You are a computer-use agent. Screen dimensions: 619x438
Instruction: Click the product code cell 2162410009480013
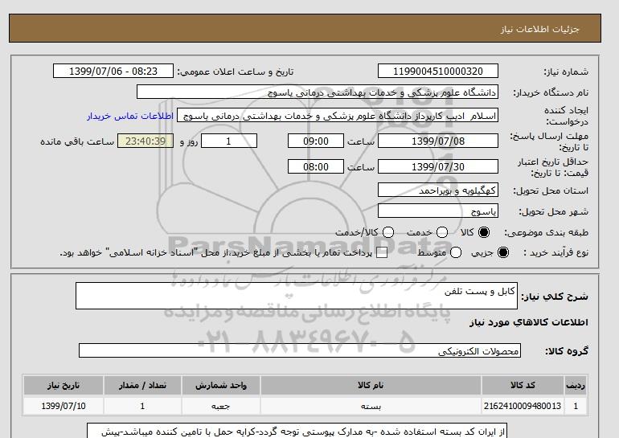pyautogui.click(x=523, y=406)
